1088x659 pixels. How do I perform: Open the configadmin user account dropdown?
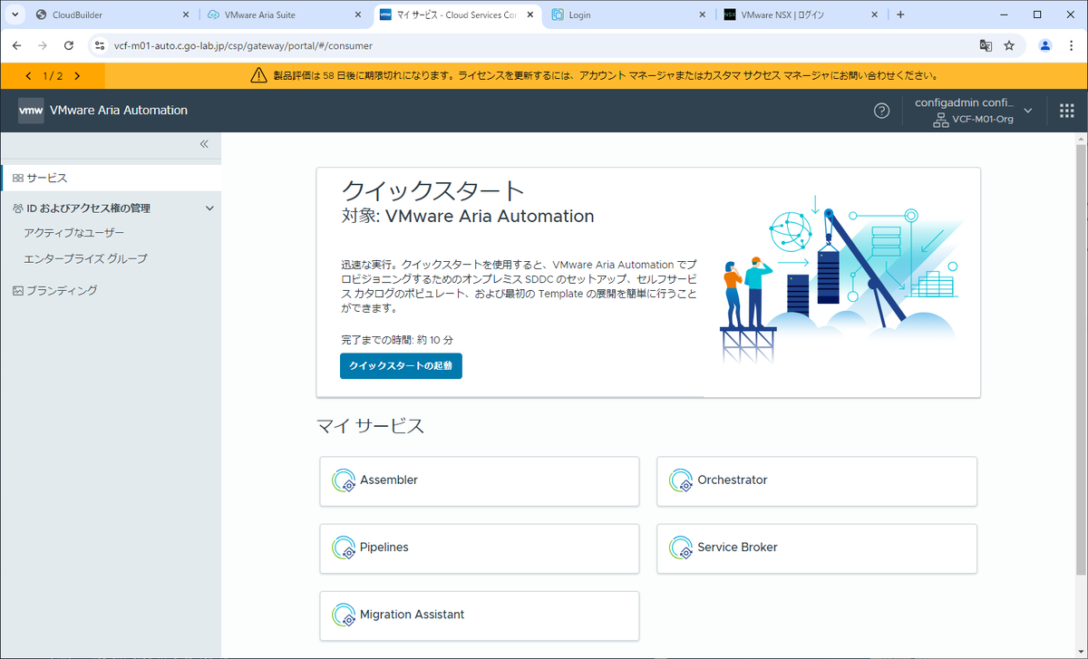click(x=974, y=111)
